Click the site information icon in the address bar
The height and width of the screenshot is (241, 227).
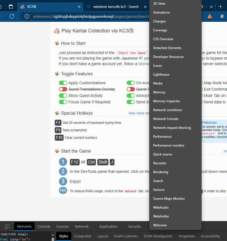(x=26, y=16)
